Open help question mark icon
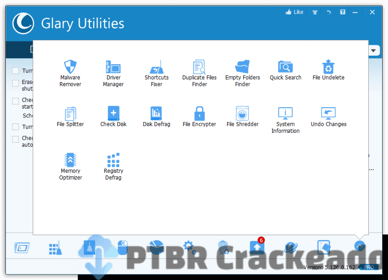This screenshot has width=388, height=280. [343, 12]
